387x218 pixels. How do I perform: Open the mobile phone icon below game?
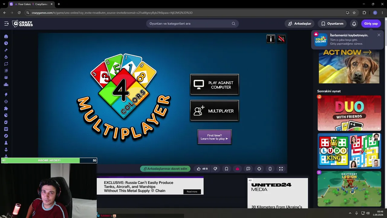point(270,169)
